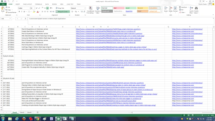This screenshot has width=215, height=121.
Task: Toggle Wrap Text for the cell
Action: pyautogui.click(x=60, y=8)
